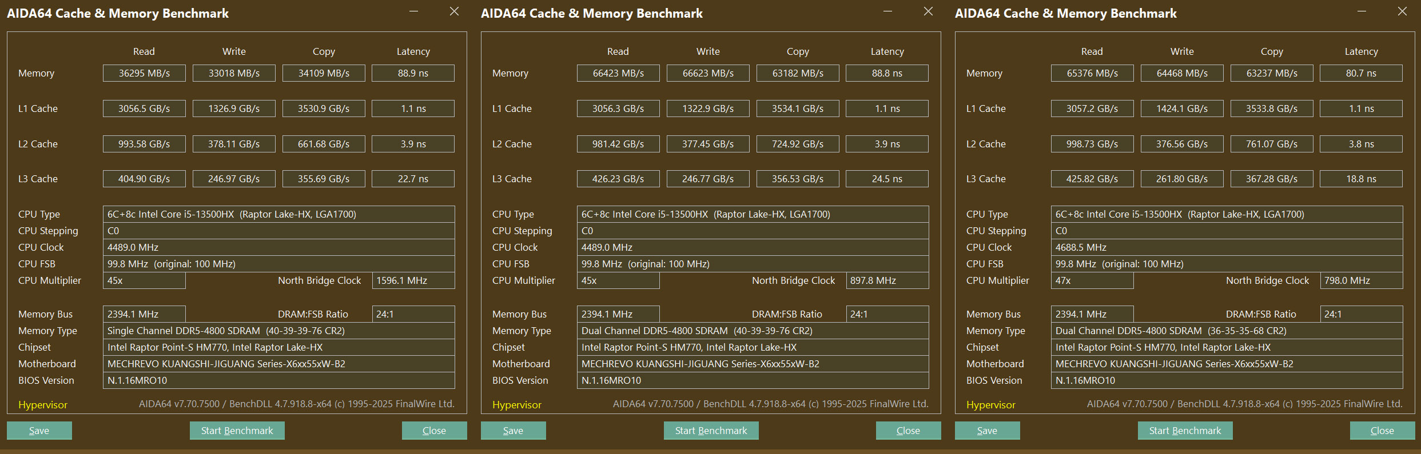Select the 66423 MB/s memory read value
Viewport: 1421px width, 454px height.
coord(618,73)
